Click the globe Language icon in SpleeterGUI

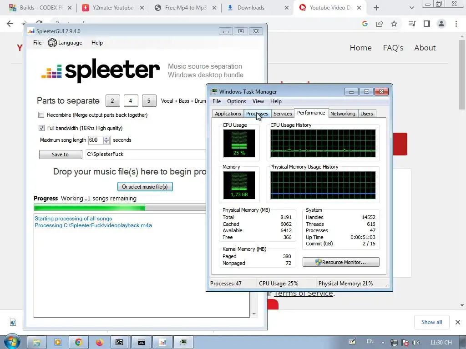click(x=52, y=43)
